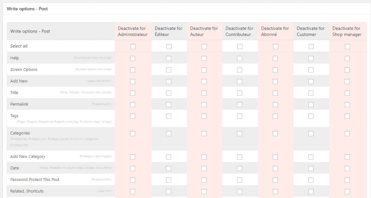Disable Date for Contributeur role

[x=239, y=168]
